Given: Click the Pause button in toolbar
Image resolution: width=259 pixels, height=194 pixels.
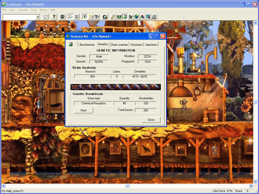Looking at the screenshot, I should [77, 17].
